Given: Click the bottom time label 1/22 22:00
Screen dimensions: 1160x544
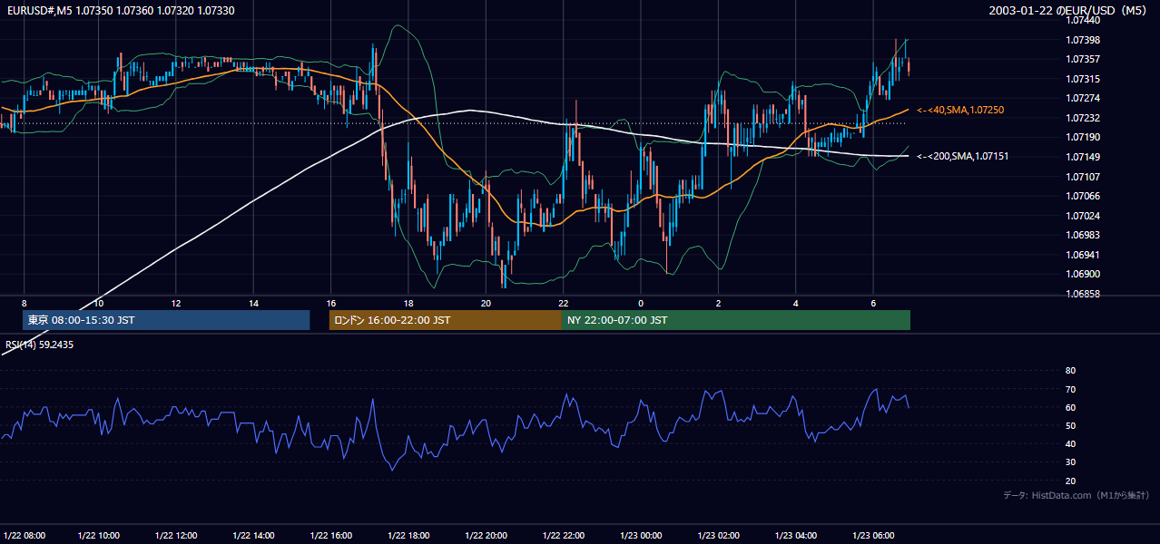Looking at the screenshot, I should click(563, 535).
